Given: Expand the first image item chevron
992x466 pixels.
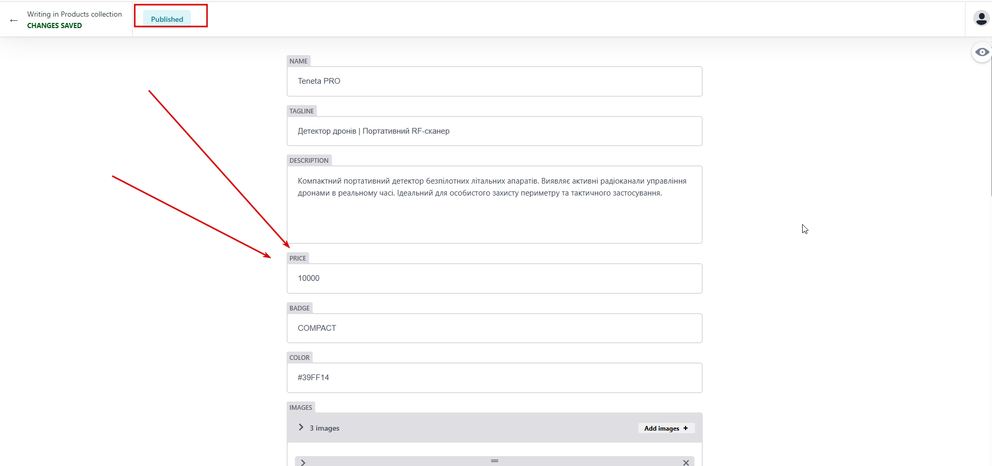Looking at the screenshot, I should [x=303, y=462].
